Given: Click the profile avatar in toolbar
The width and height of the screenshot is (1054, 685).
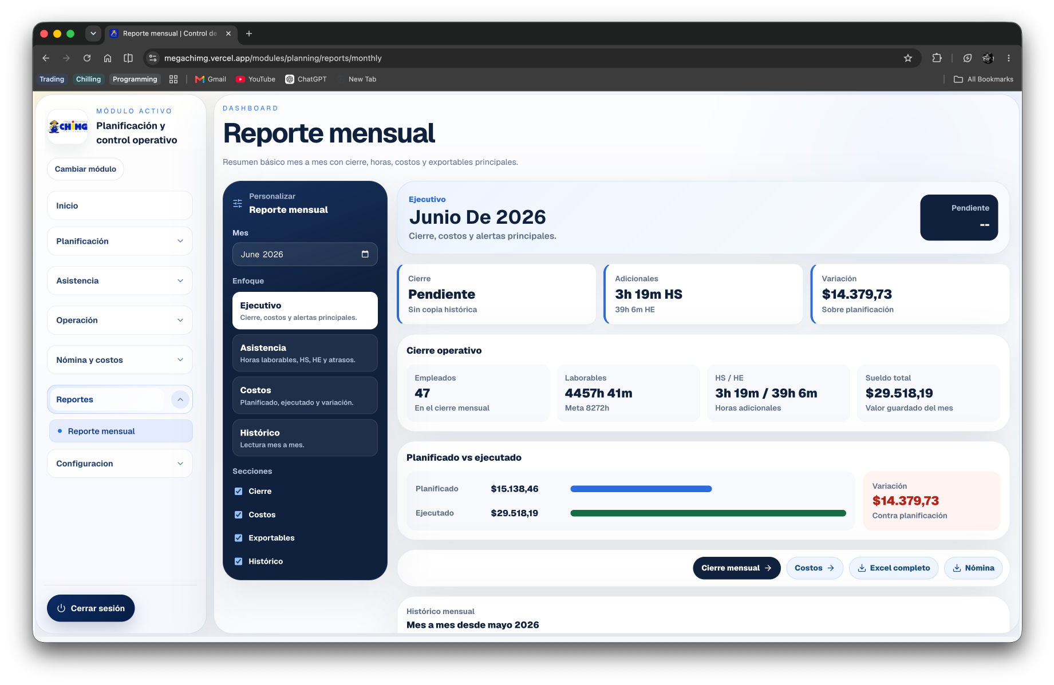Looking at the screenshot, I should pyautogui.click(x=988, y=58).
